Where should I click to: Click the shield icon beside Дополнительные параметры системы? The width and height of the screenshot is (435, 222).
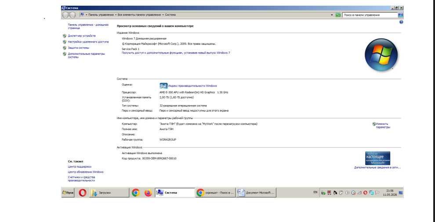pos(64,54)
